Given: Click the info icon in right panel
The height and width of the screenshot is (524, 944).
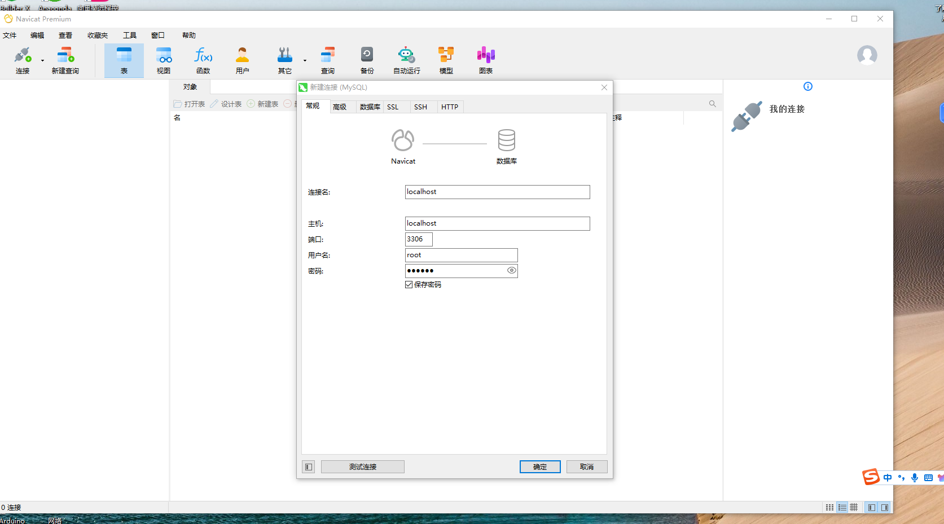Looking at the screenshot, I should (x=808, y=86).
